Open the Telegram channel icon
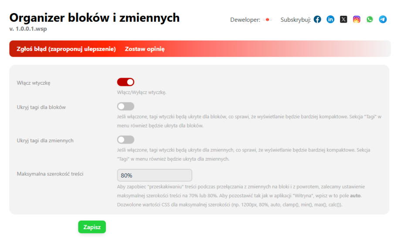401x240 pixels. 383,19
